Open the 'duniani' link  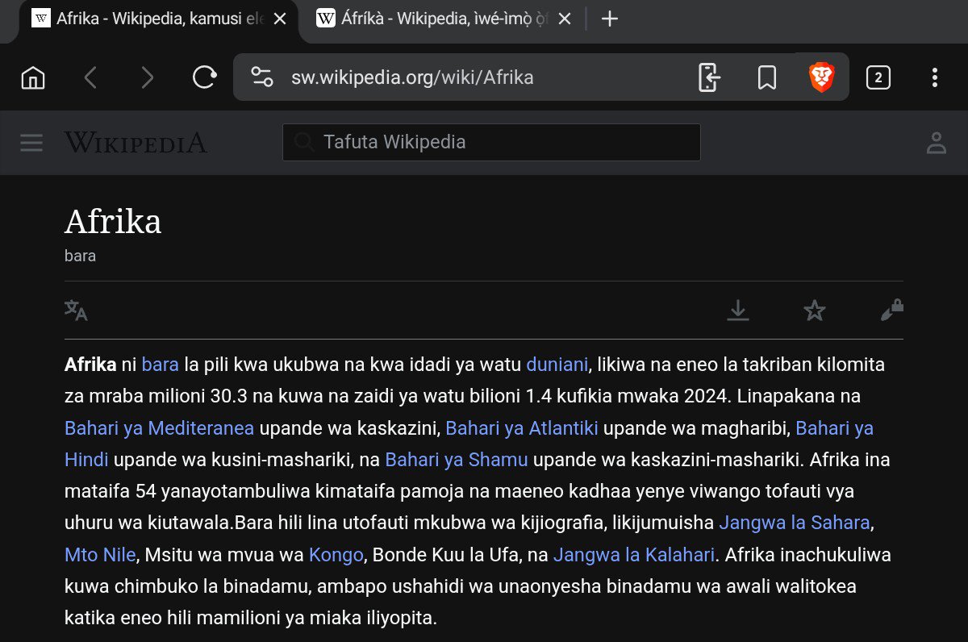tap(557, 365)
